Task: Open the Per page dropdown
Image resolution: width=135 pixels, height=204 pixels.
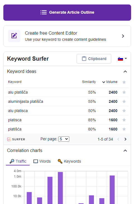Action: coord(64,139)
